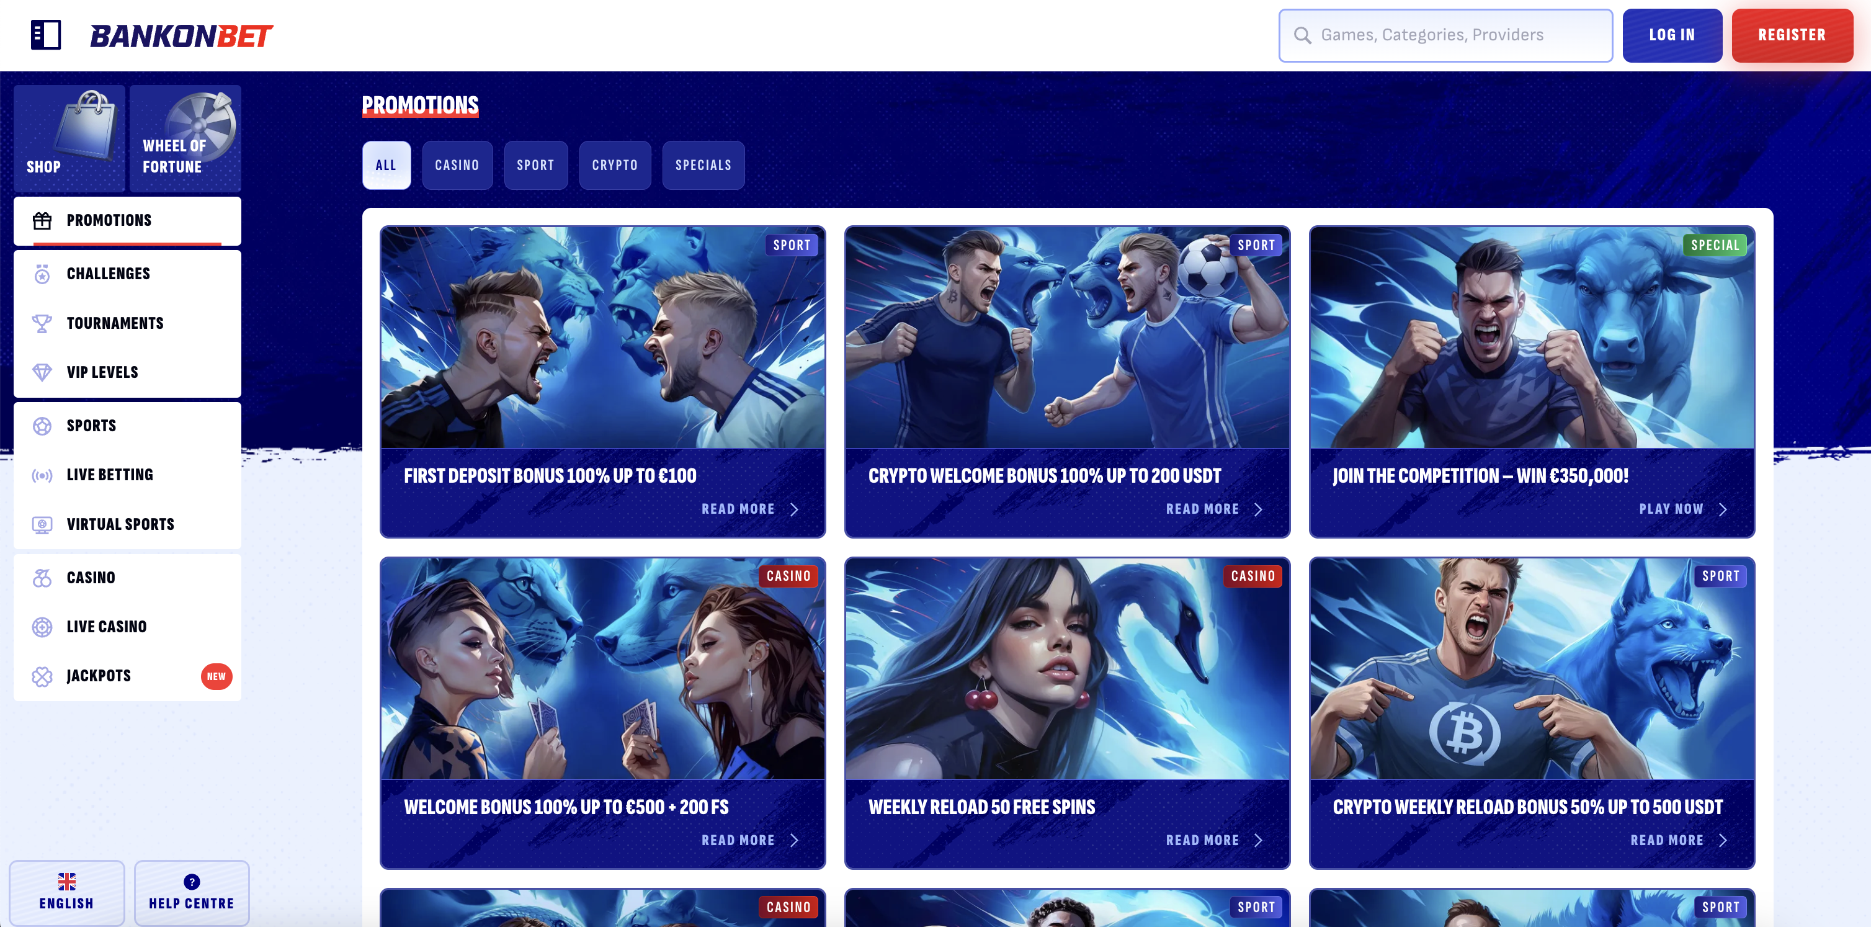Open Welcome Bonus card players image
This screenshot has width=1871, height=927.
[603, 668]
